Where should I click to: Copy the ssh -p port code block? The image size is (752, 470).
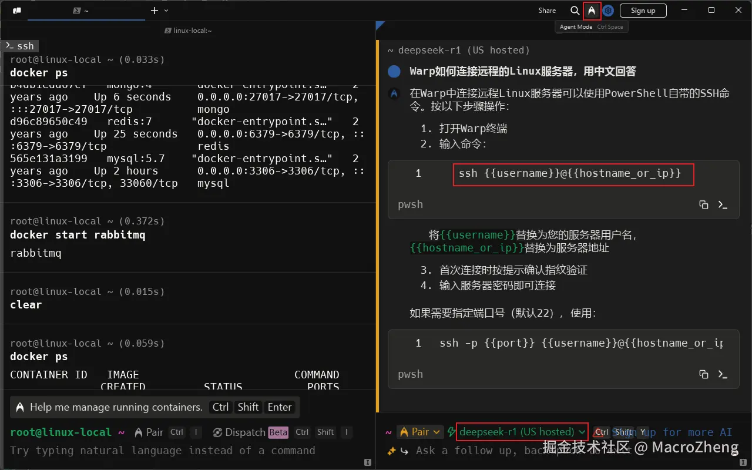(703, 374)
